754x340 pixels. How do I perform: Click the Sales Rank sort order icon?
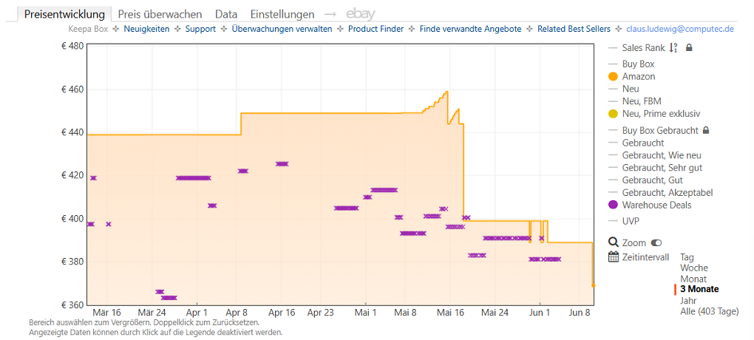click(x=673, y=47)
